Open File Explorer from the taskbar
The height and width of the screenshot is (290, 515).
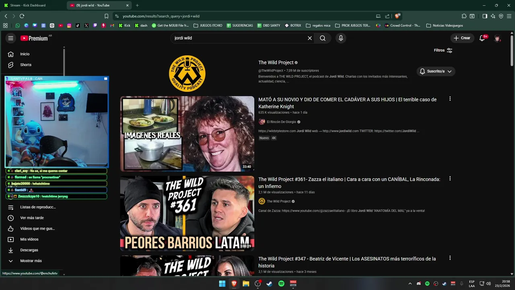[246, 284]
